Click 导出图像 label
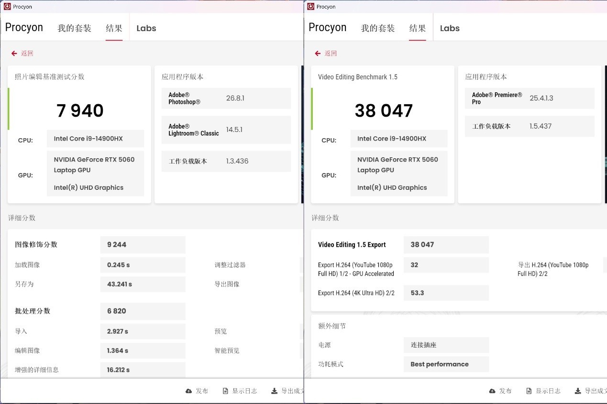This screenshot has height=404, width=607. [x=227, y=284]
